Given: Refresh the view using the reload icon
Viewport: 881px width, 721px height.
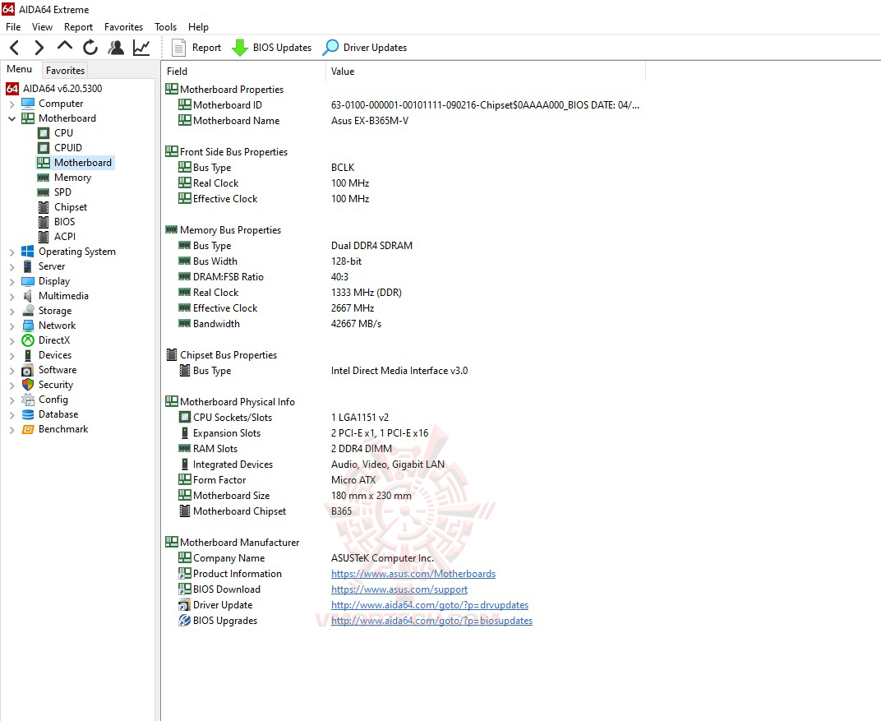Looking at the screenshot, I should 90,47.
